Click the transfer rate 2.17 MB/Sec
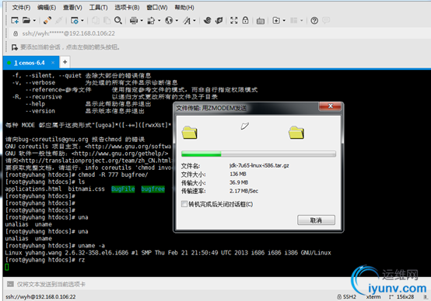The height and width of the screenshot is (301, 431). click(244, 191)
